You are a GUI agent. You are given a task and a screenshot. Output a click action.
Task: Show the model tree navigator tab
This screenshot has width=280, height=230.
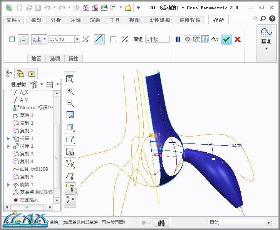pyautogui.click(x=9, y=73)
